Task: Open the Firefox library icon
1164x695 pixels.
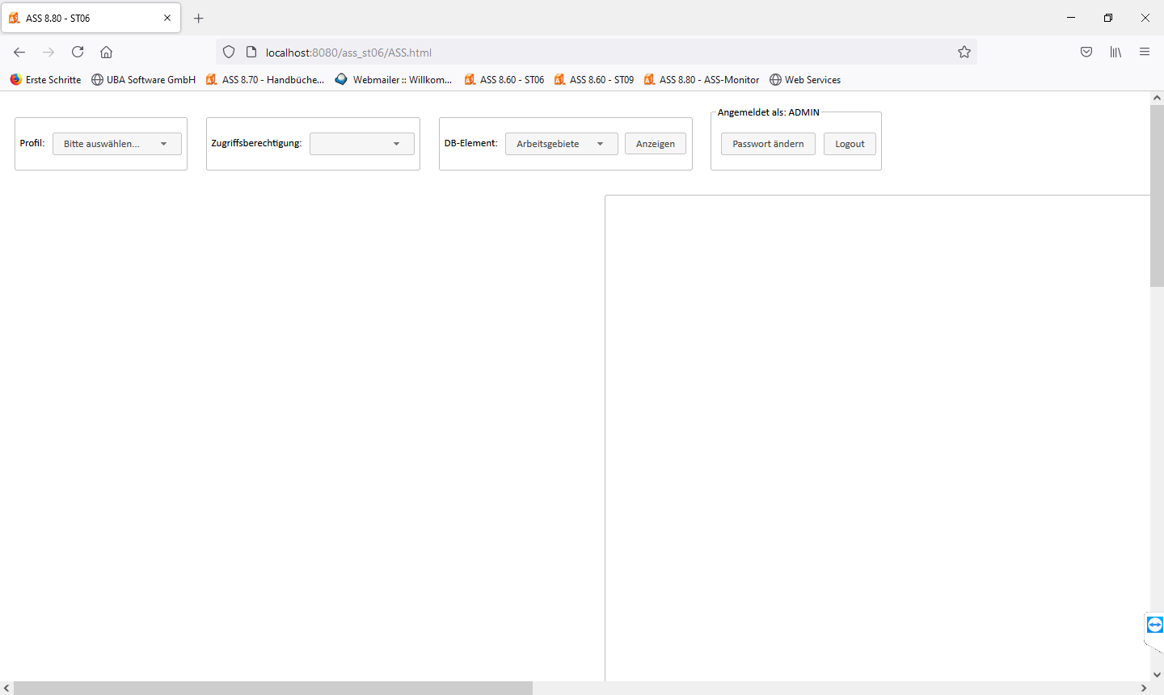Action: click(1115, 52)
